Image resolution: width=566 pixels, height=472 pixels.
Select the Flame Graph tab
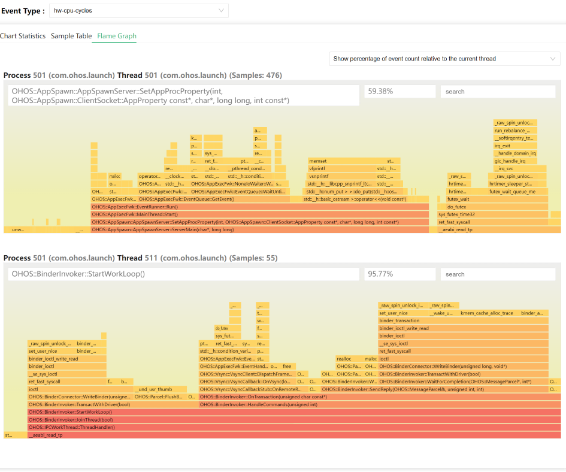tap(117, 36)
